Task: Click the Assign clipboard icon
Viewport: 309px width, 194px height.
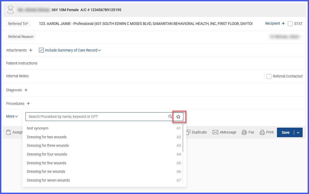Action: point(8,132)
